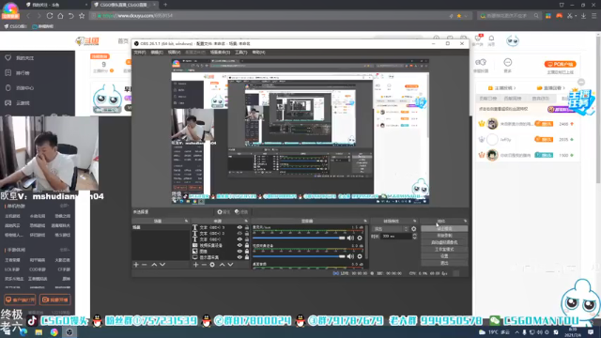The width and height of the screenshot is (601, 338).
Task: Click the 我要开播 button in the Douyu sidebar
Action: [x=54, y=300]
